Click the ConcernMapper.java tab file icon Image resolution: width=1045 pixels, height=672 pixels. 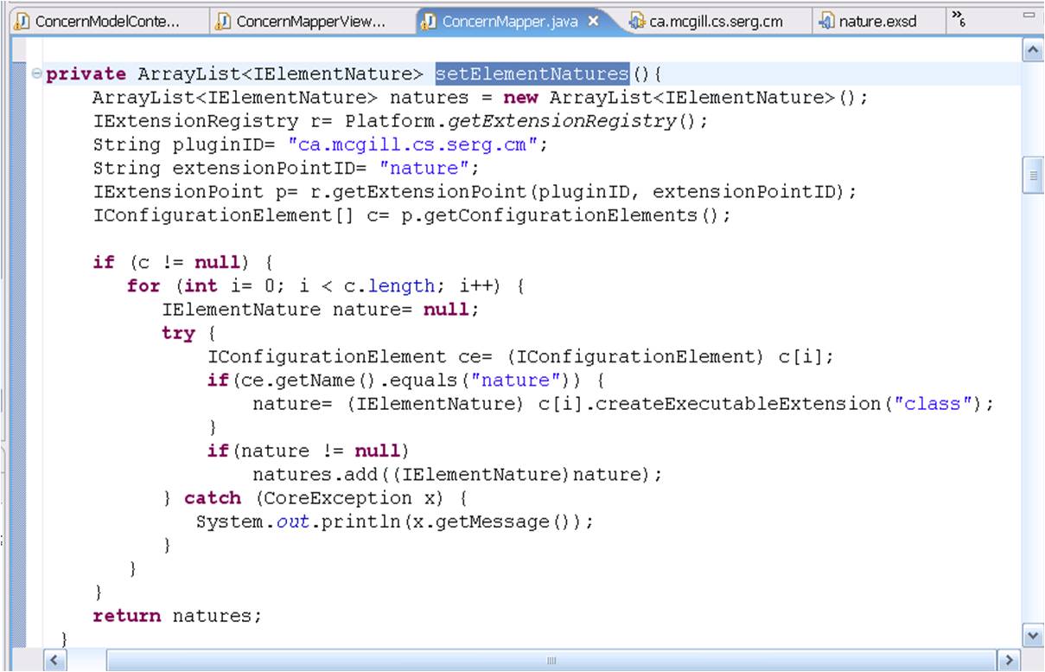(x=428, y=22)
